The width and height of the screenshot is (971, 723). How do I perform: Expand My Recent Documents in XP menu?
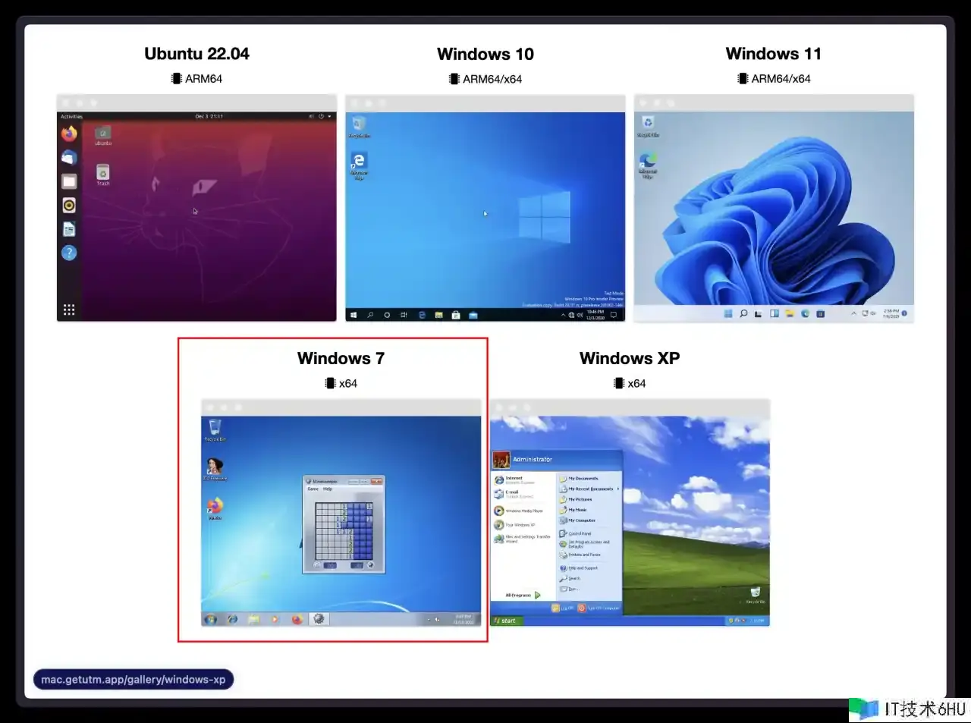tap(589, 489)
